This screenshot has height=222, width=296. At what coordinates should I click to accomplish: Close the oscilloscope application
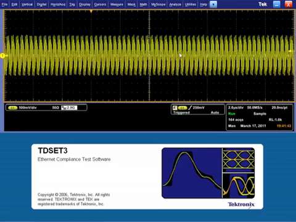click(289, 4)
